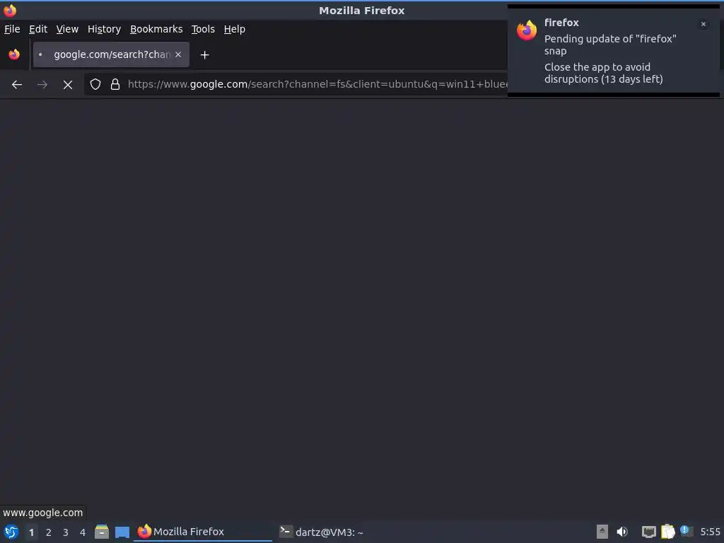
Task: Click the Firefox icon in notification
Action: pyautogui.click(x=527, y=30)
